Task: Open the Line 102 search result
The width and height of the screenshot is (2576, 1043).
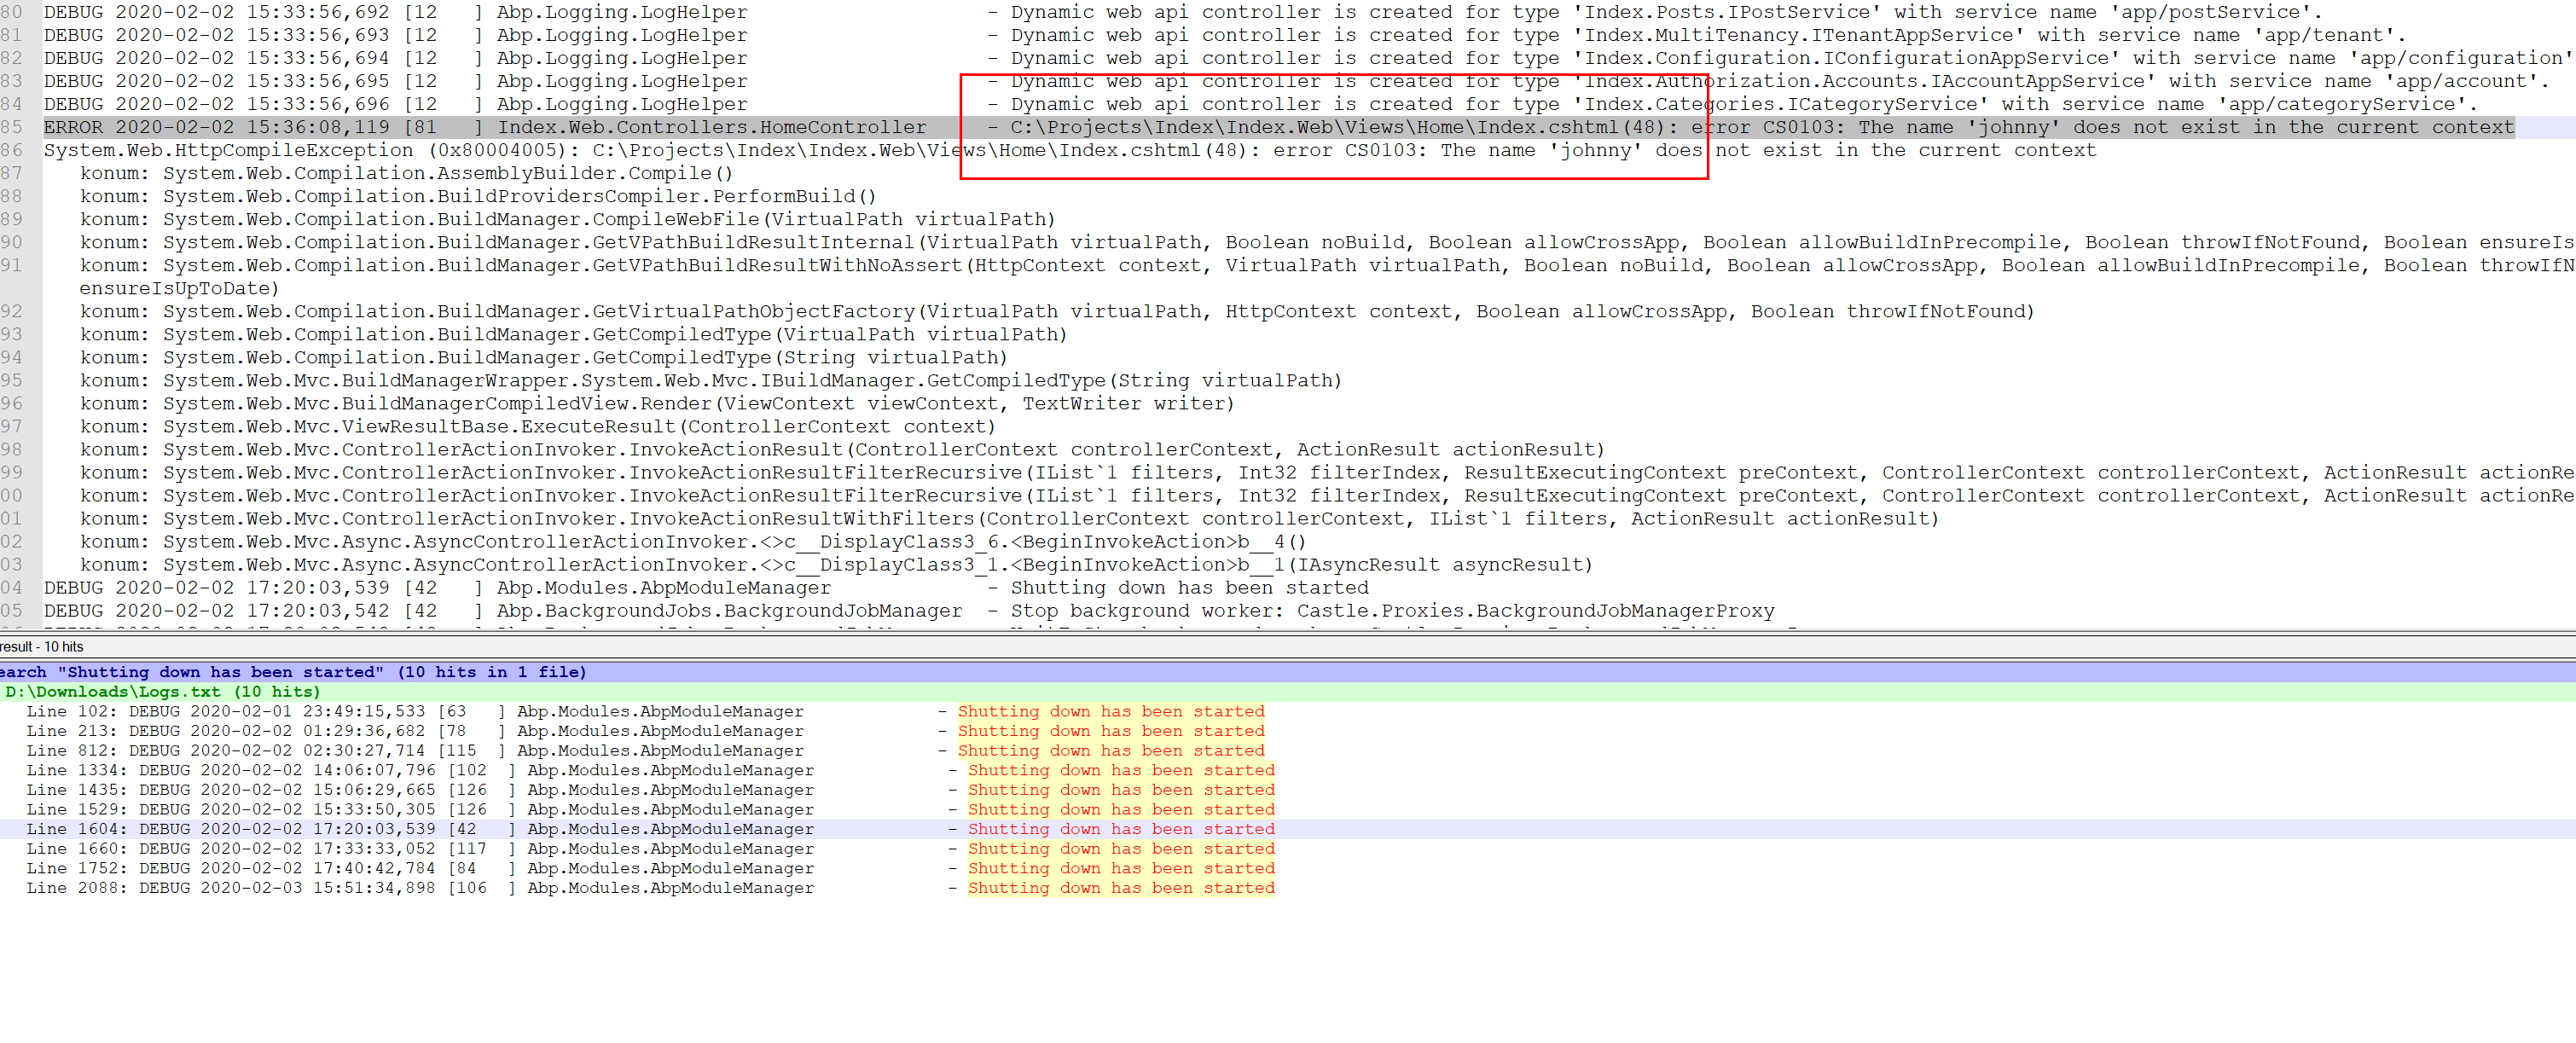Action: click(x=400, y=711)
